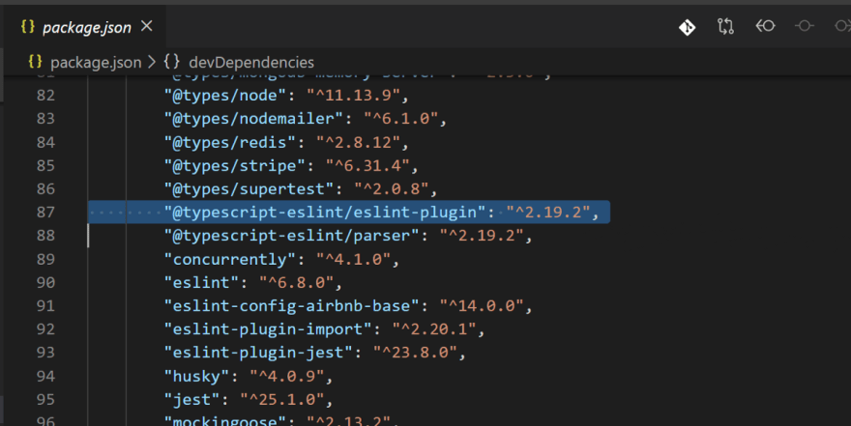Click the "^2.8.12" version value
Viewport: 851px width, 426px height.
pos(358,142)
